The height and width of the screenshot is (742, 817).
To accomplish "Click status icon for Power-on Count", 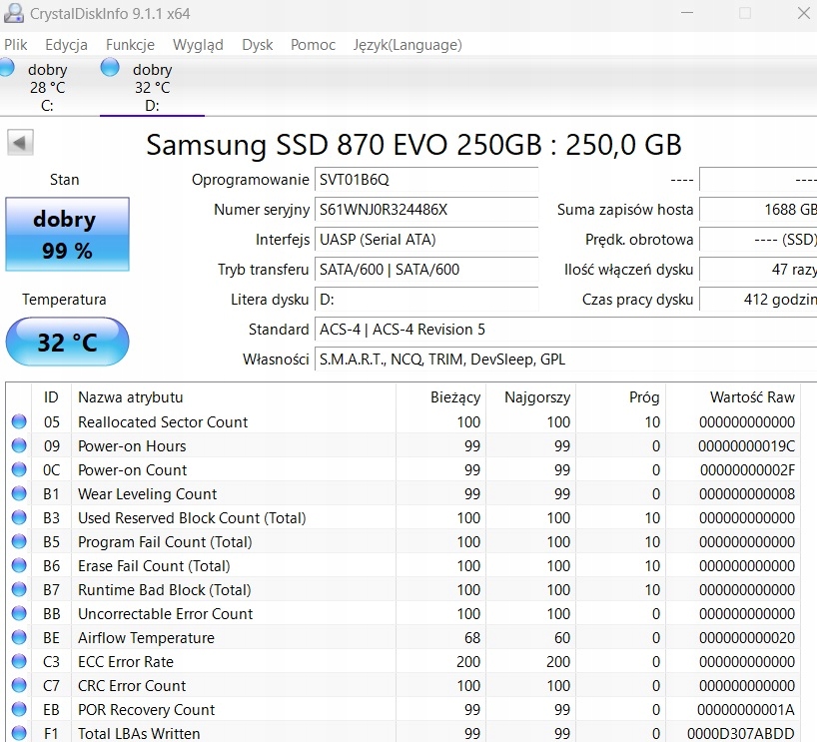I will coord(19,469).
